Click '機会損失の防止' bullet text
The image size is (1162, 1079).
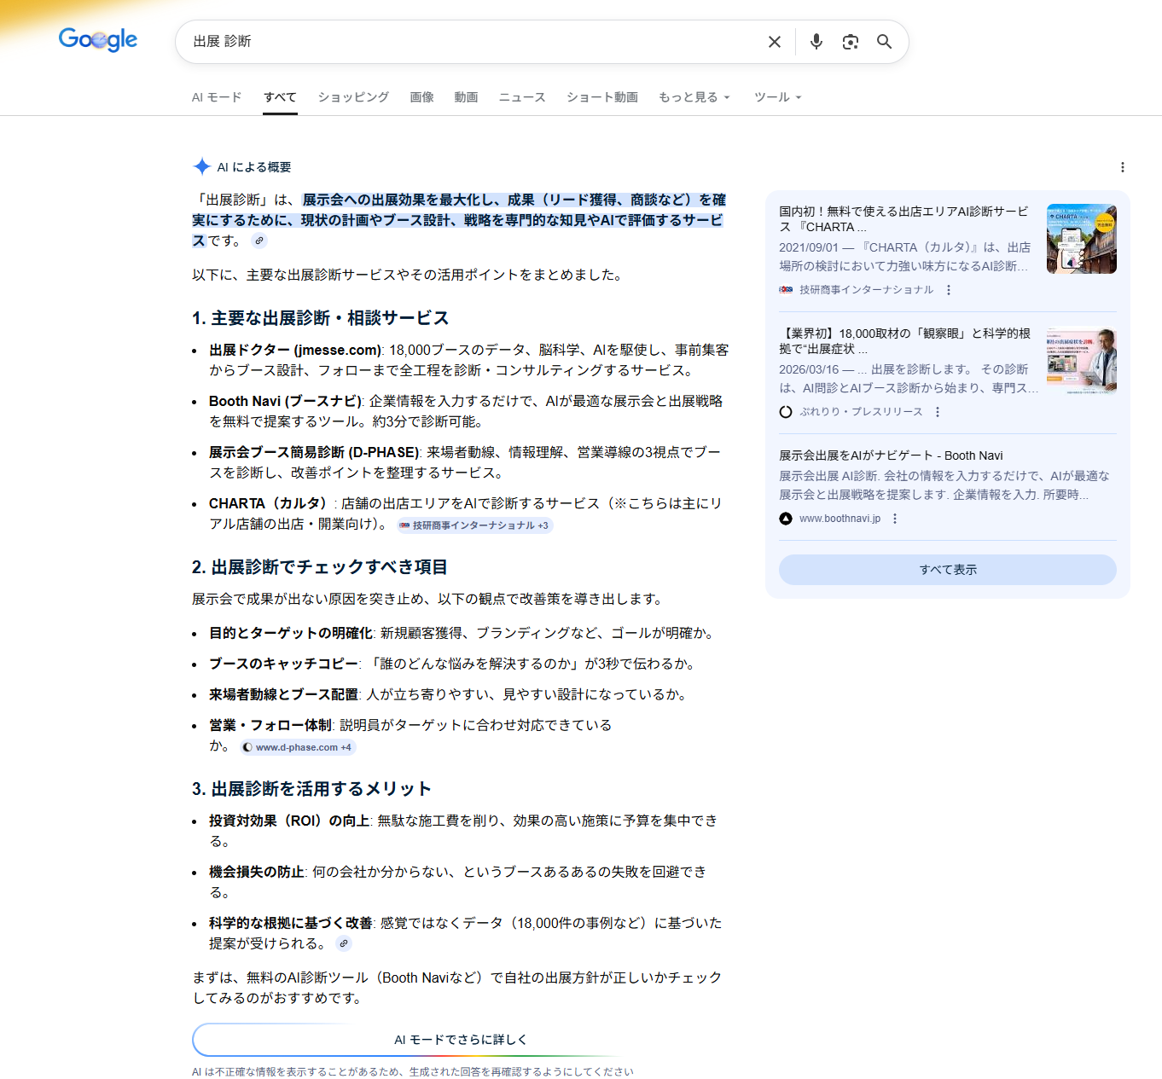coord(257,872)
